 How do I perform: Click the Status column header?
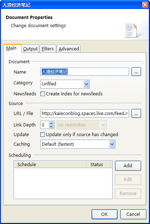(x=99, y=165)
